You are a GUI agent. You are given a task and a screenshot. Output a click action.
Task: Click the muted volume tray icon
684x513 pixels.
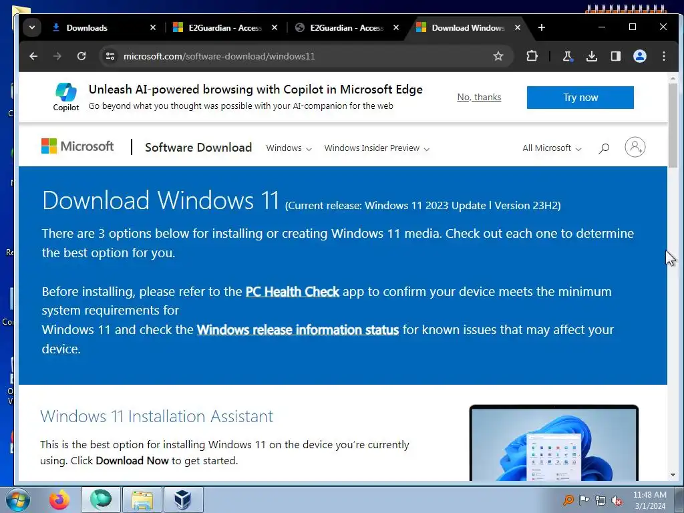pyautogui.click(x=617, y=501)
